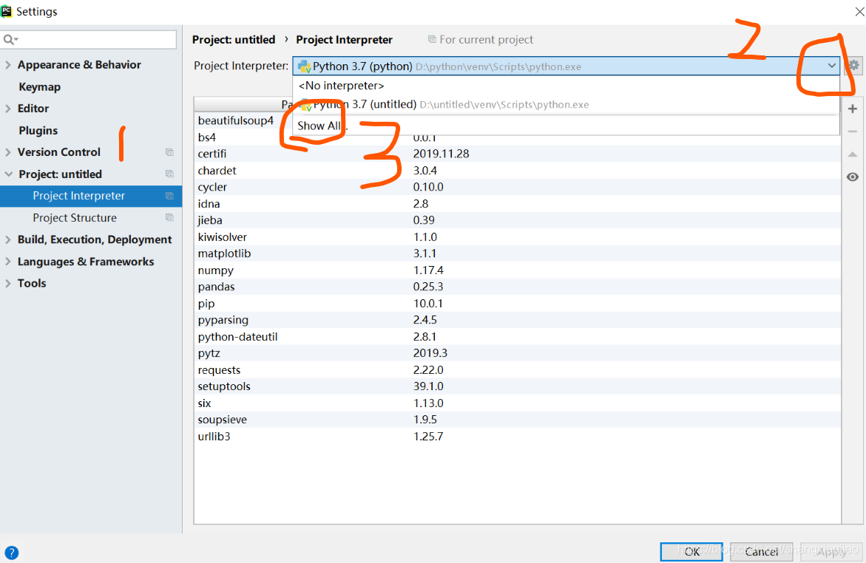Select Project Structure in the sidebar

point(90,217)
